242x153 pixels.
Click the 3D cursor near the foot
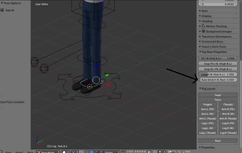(x=90, y=87)
